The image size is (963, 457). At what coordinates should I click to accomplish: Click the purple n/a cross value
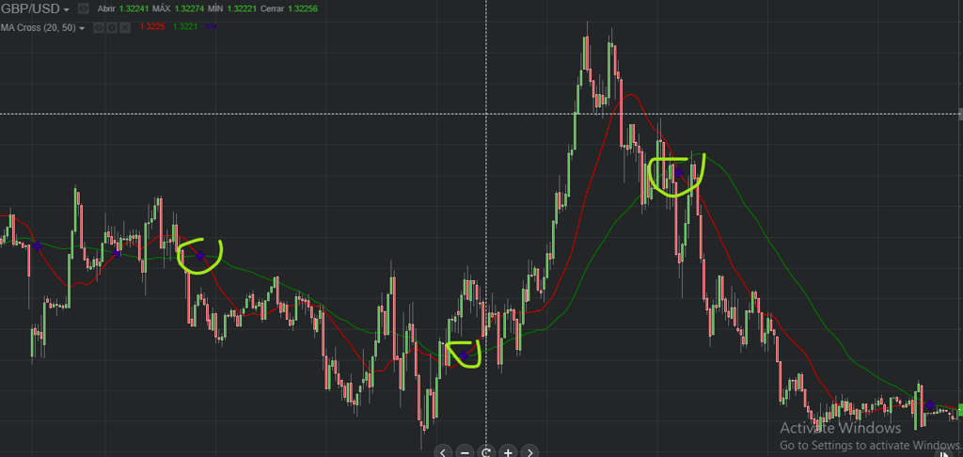click(211, 27)
